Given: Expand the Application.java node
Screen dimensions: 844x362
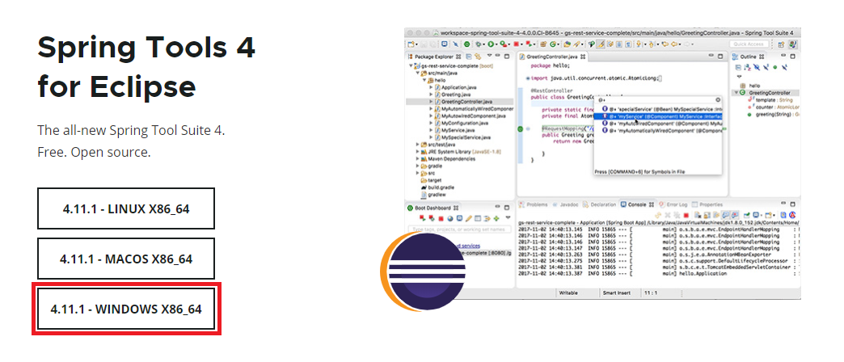Looking at the screenshot, I should coord(431,86).
